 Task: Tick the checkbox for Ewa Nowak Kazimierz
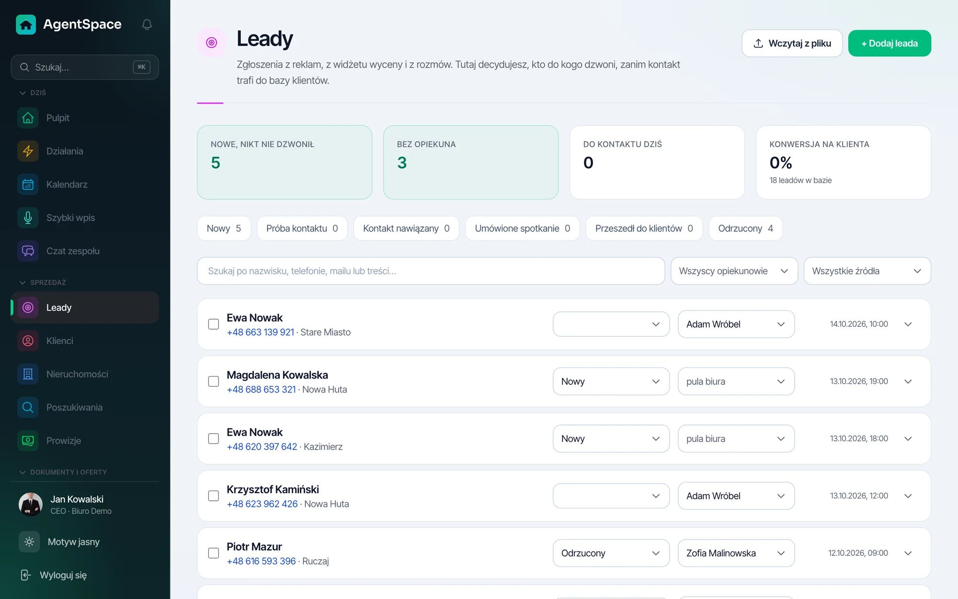(214, 439)
